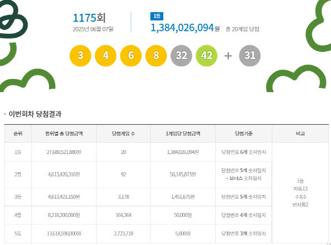Image resolution: width=331 pixels, height=245 pixels.
Task: Click the plus sign before the bonus ball
Action: (228, 56)
